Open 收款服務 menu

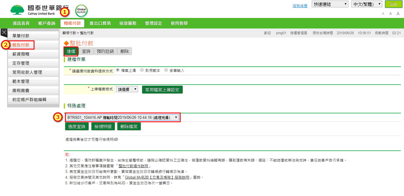pyautogui.click(x=128, y=23)
